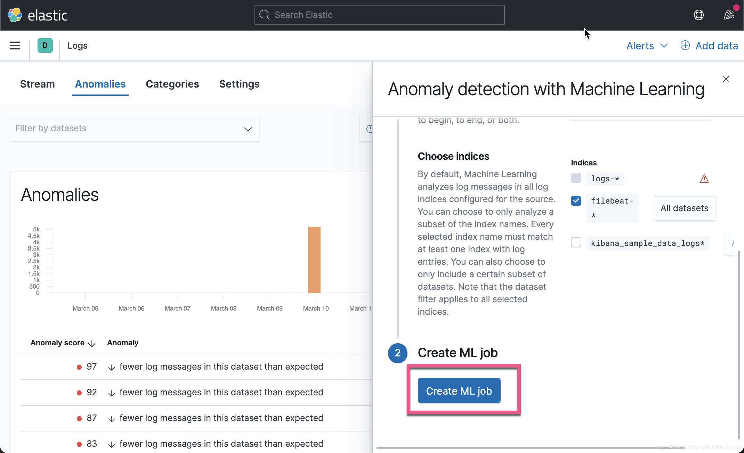
Task: Check the kibana_sample_data_logs* checkbox
Action: pyautogui.click(x=576, y=242)
